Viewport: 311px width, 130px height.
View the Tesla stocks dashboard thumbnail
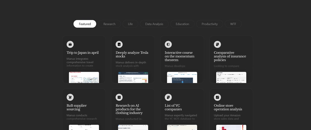pyautogui.click(x=133, y=77)
